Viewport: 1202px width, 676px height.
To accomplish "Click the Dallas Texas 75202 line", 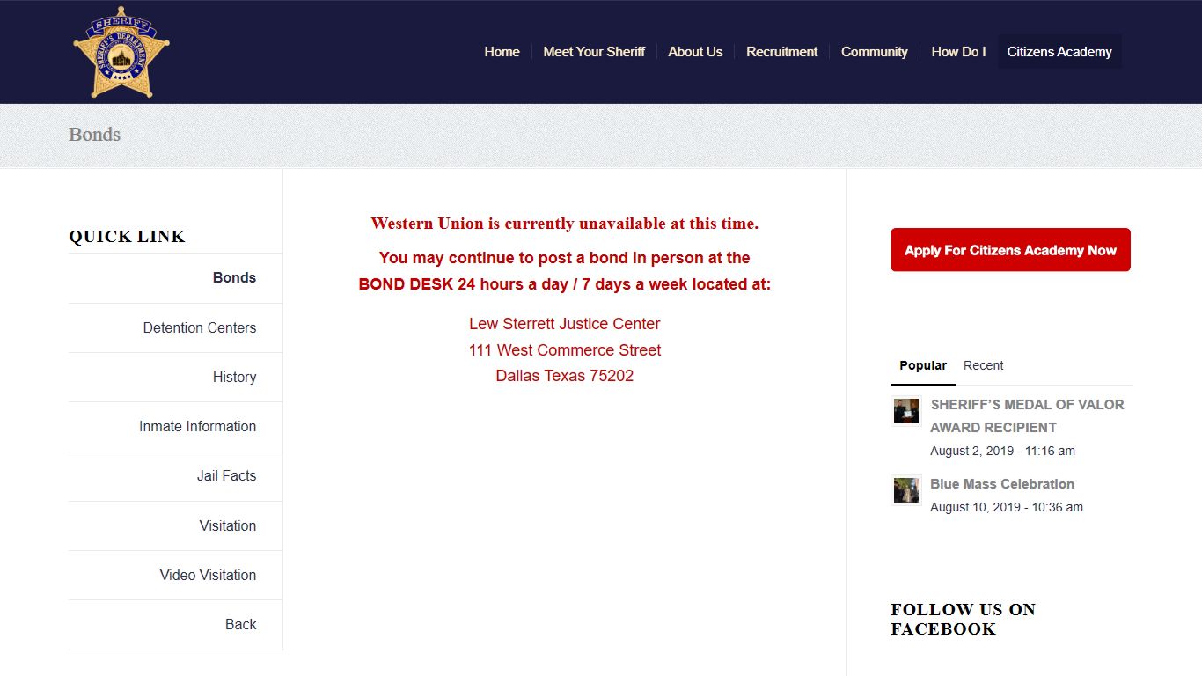I will pos(565,376).
